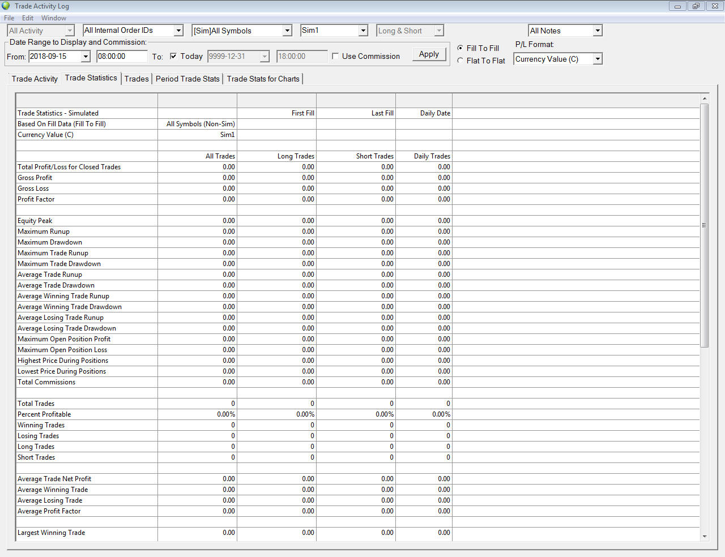Open the Trade Stats for Charts tab

(x=263, y=79)
